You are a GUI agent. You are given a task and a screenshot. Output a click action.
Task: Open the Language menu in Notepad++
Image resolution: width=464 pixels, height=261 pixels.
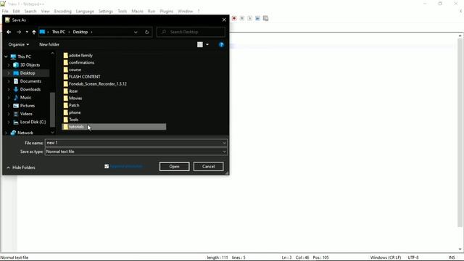[85, 12]
